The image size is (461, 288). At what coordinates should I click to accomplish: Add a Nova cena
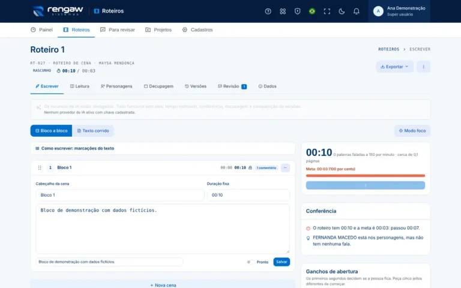pos(163,285)
